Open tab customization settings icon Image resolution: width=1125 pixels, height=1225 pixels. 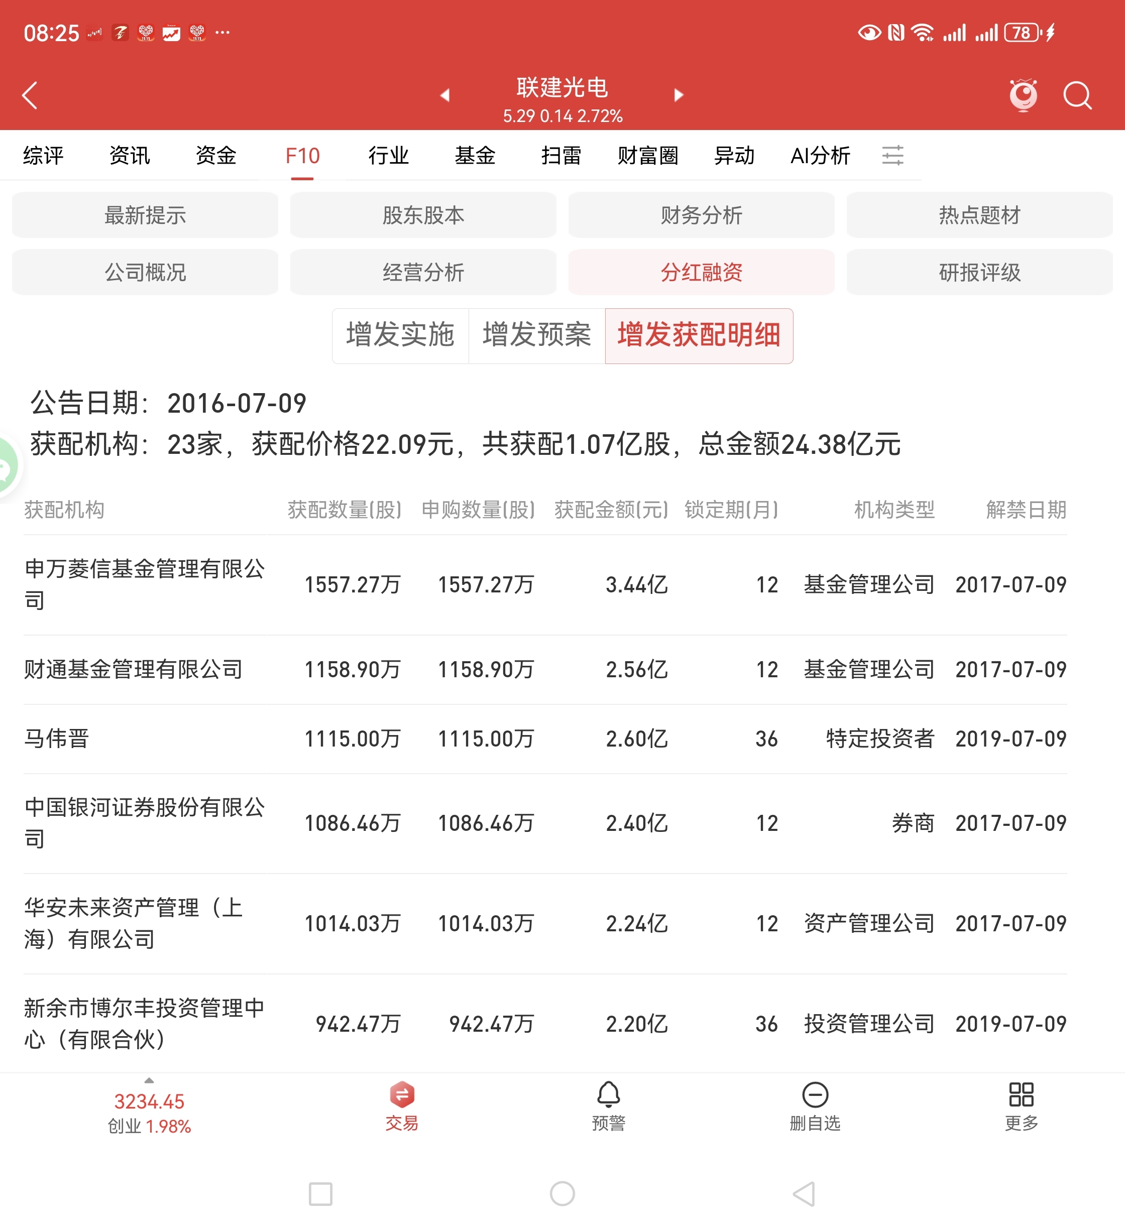tap(892, 155)
